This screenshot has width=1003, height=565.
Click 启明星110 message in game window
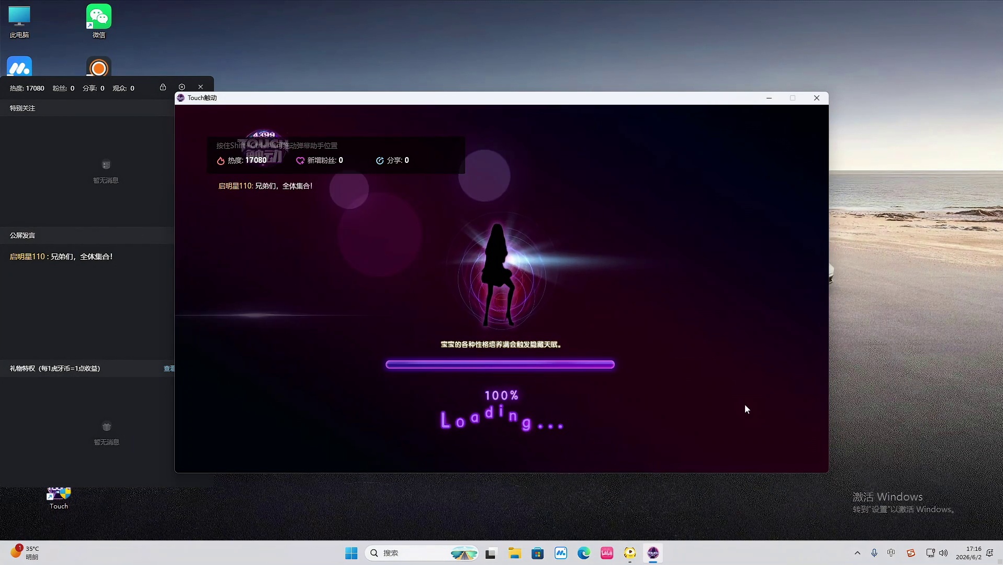pyautogui.click(x=265, y=186)
